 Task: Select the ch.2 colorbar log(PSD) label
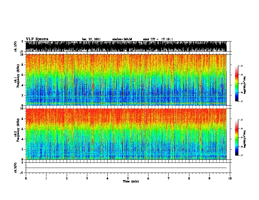[245, 139]
